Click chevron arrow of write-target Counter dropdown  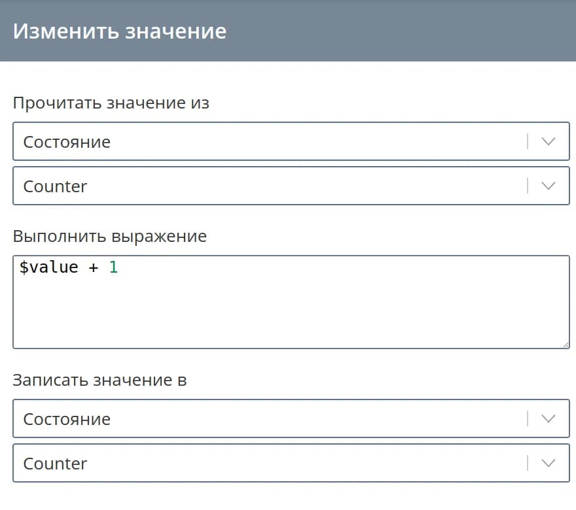pos(549,463)
